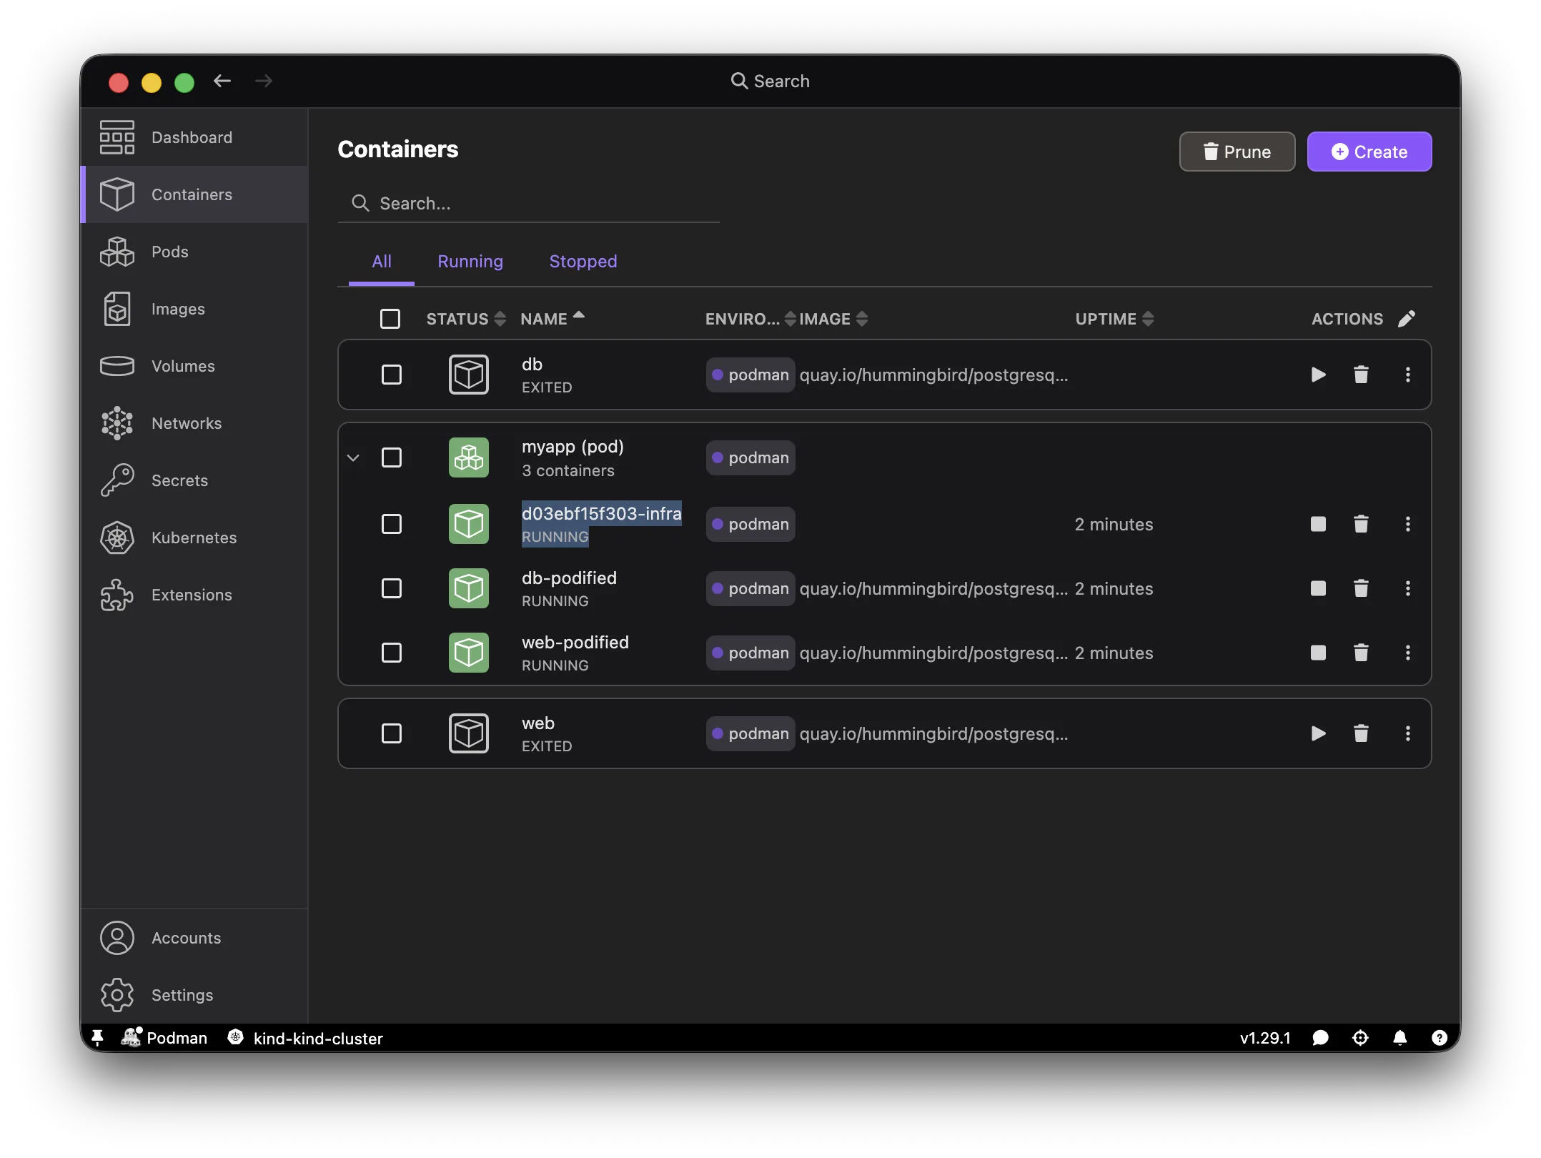Open Pods from the sidebar

point(194,252)
